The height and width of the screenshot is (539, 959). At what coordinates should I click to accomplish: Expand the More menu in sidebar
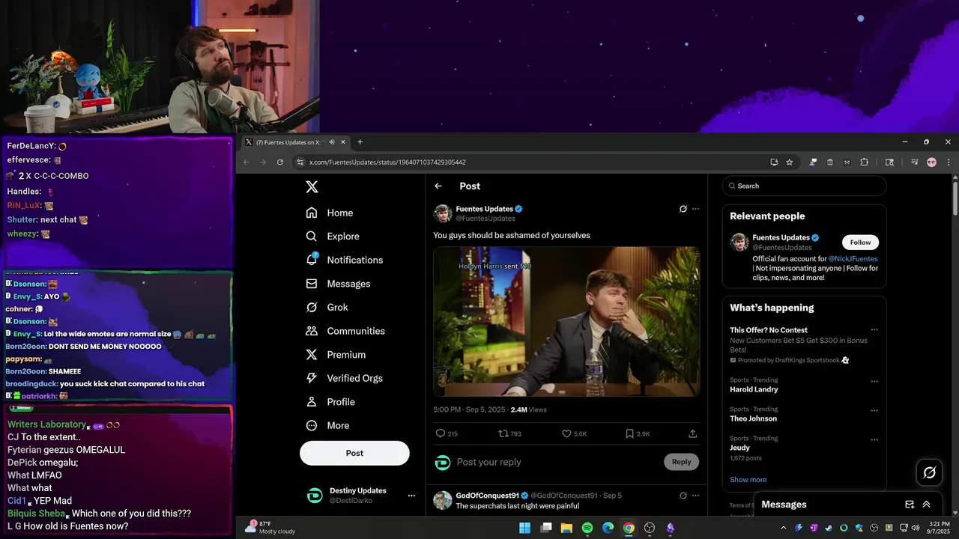click(327, 425)
